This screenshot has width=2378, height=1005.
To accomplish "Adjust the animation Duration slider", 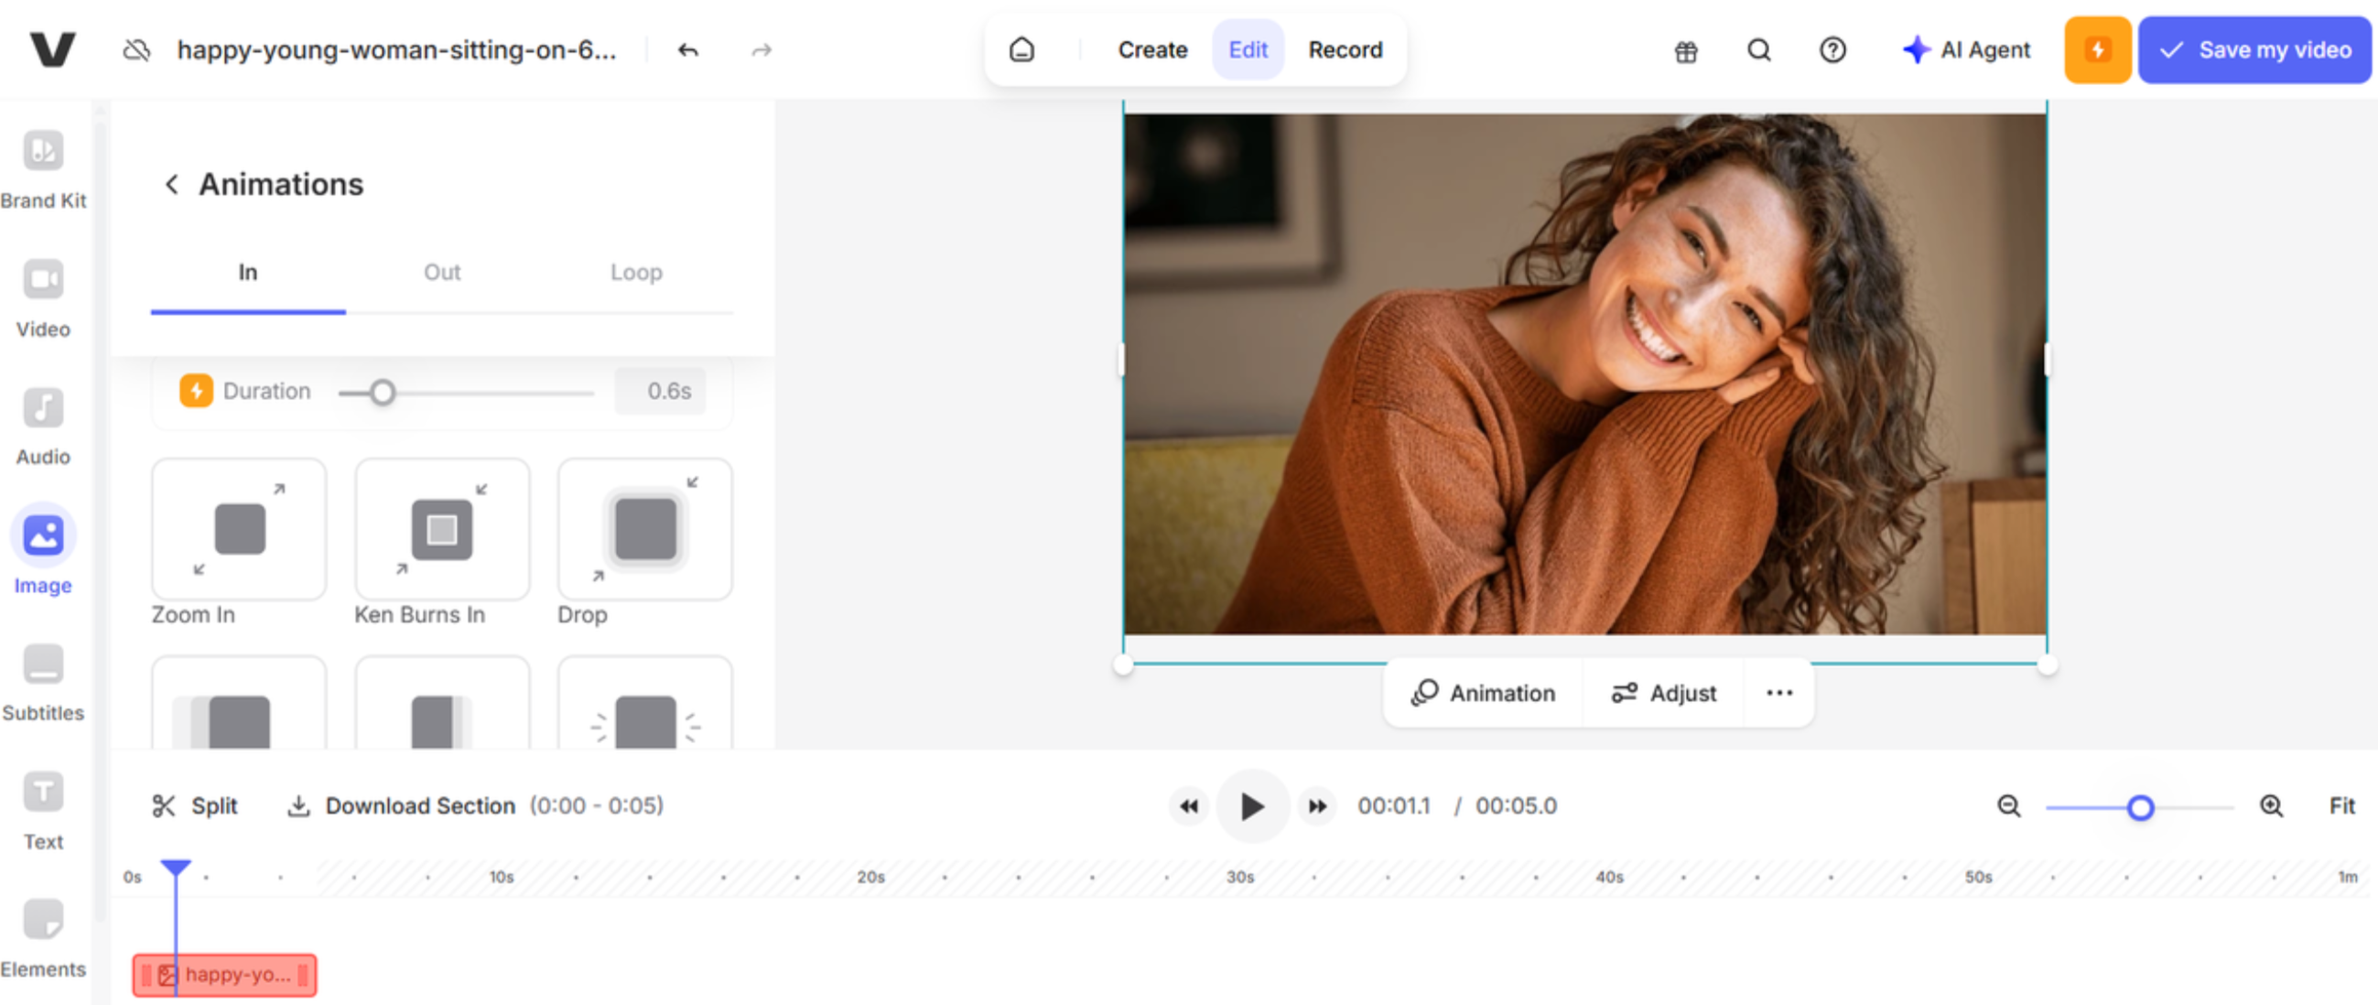I will pyautogui.click(x=384, y=393).
